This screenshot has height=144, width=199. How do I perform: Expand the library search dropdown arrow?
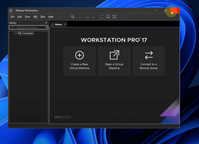(x=46, y=27)
